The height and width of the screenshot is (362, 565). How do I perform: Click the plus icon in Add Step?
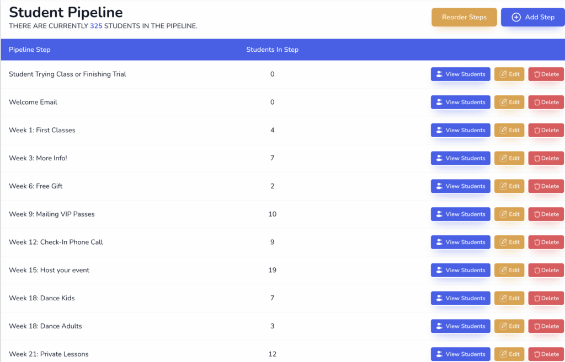point(516,17)
